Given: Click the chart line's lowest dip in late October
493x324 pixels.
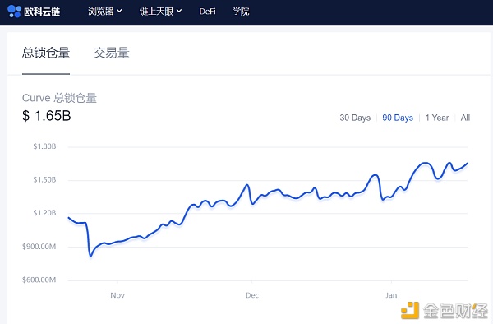Looking at the screenshot, I should click(90, 256).
